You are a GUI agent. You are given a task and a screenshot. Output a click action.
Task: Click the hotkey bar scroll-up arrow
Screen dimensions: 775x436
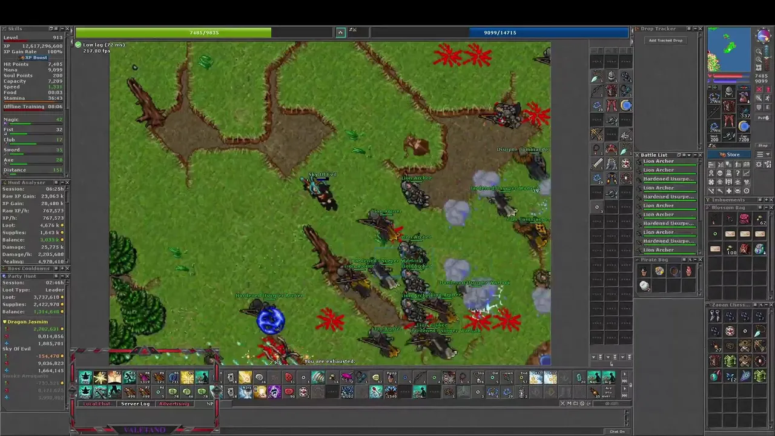point(625,374)
